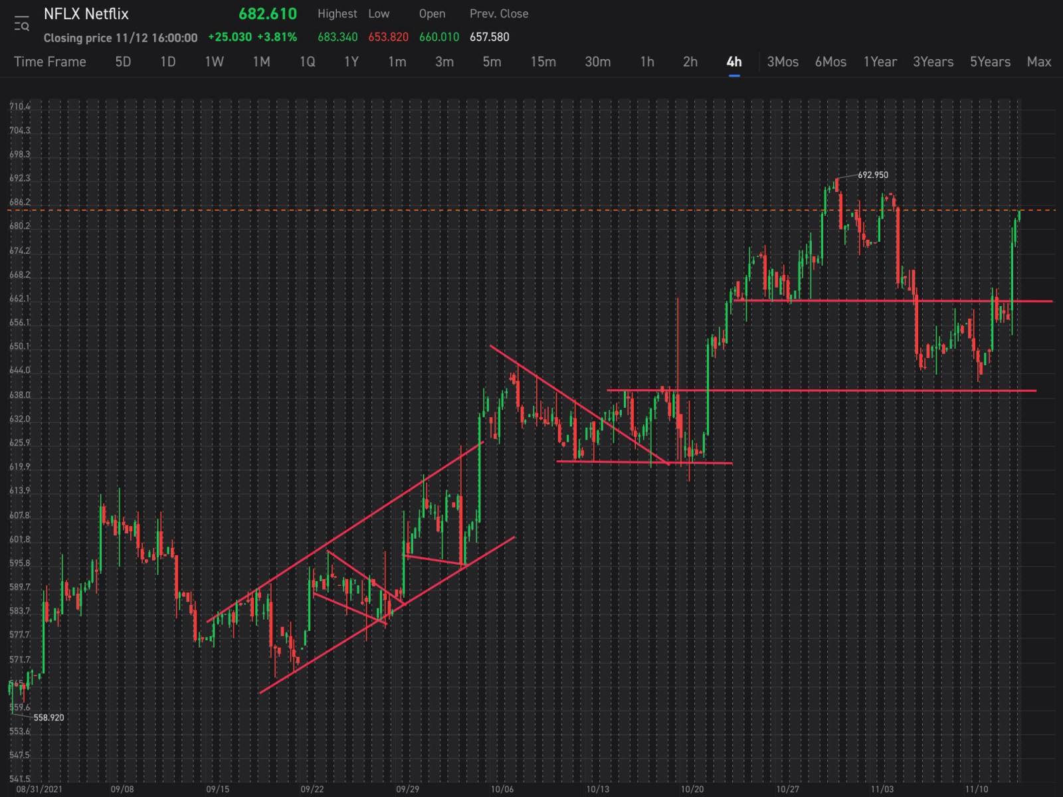Select the 1D time frame

pos(168,62)
